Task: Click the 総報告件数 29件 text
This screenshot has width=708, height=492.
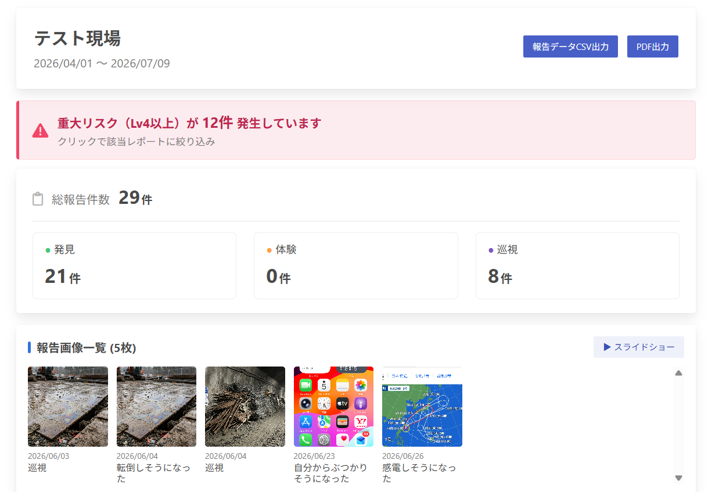Action: pos(102,199)
